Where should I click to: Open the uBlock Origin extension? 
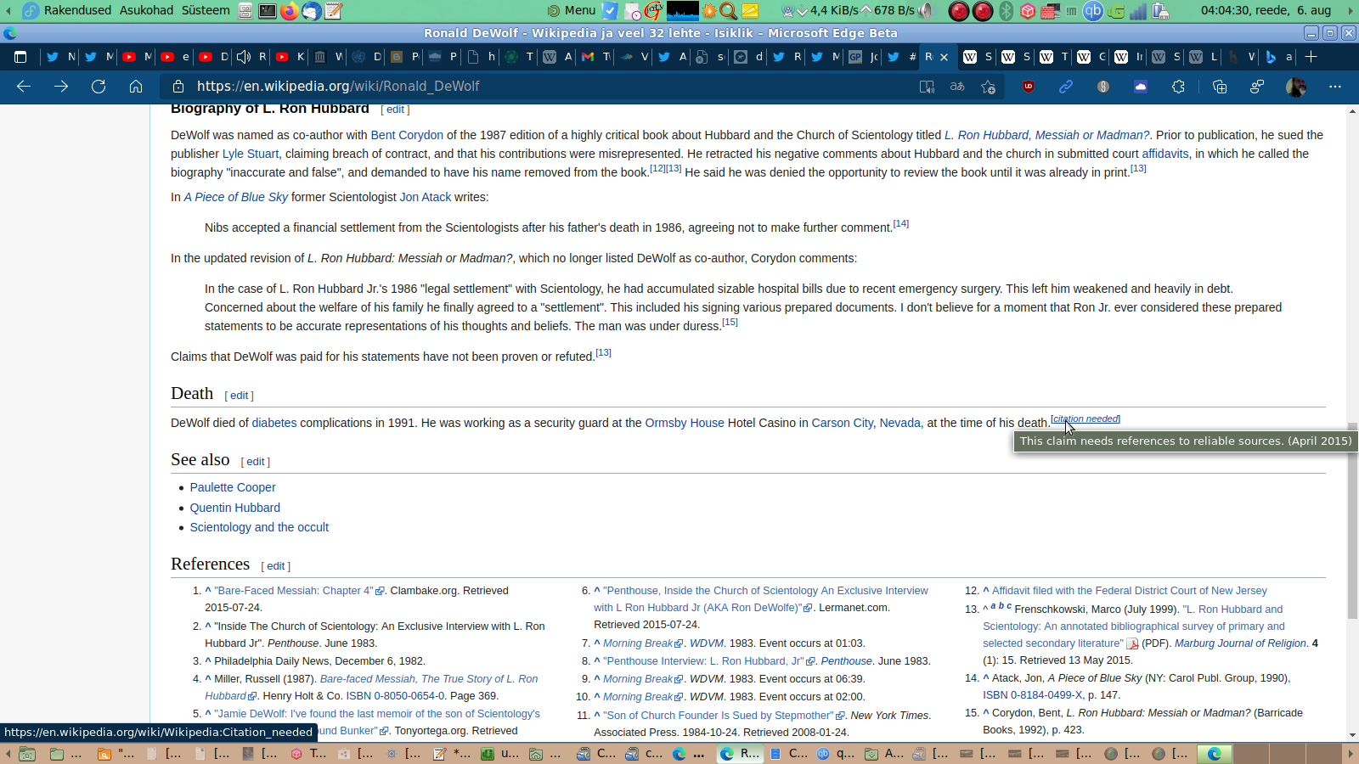1029,87
